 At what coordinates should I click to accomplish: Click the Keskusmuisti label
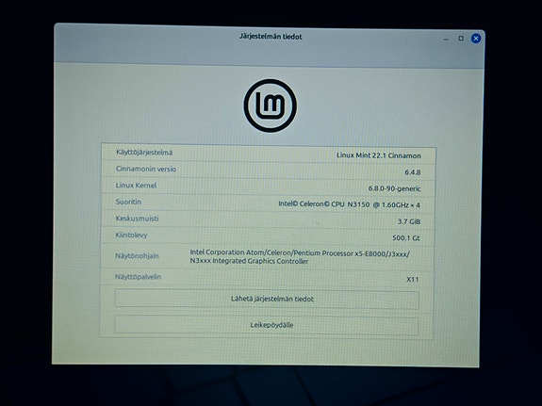[x=137, y=219]
